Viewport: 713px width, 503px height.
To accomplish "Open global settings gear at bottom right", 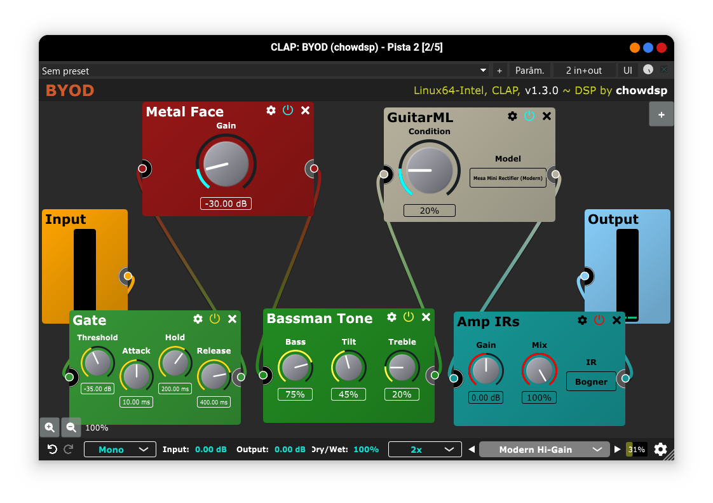I will click(660, 450).
